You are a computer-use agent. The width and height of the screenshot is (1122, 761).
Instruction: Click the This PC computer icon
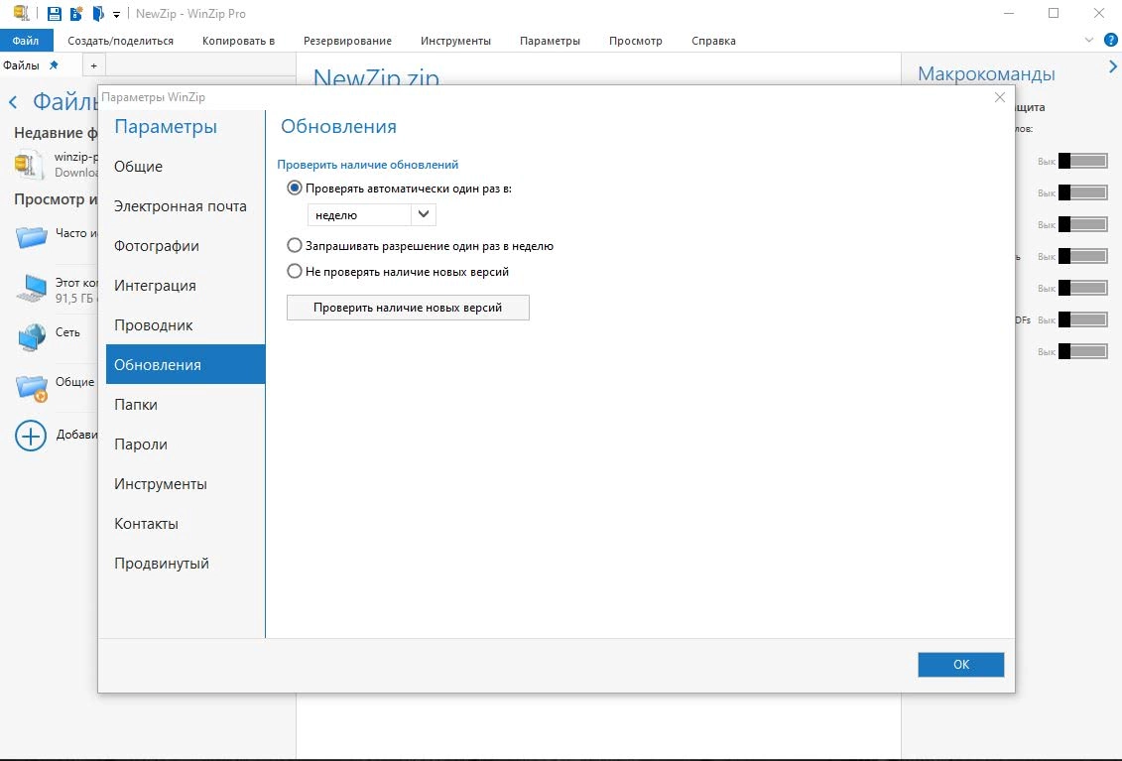click(32, 288)
